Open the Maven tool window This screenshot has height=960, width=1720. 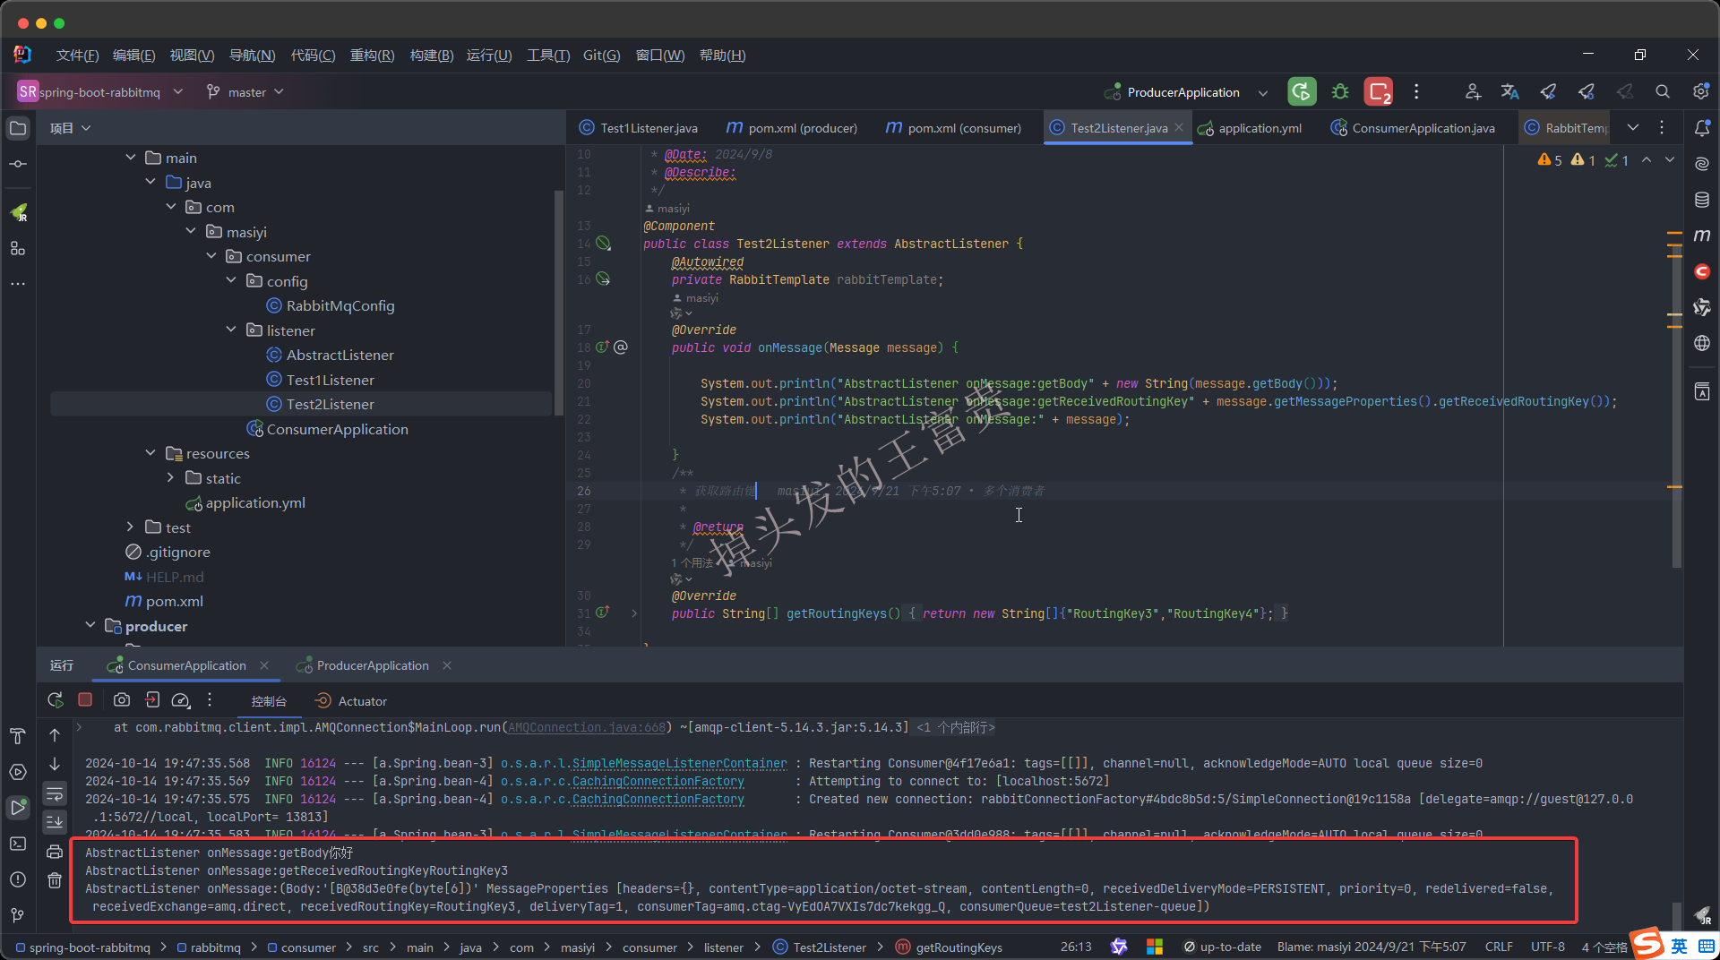pyautogui.click(x=1702, y=236)
